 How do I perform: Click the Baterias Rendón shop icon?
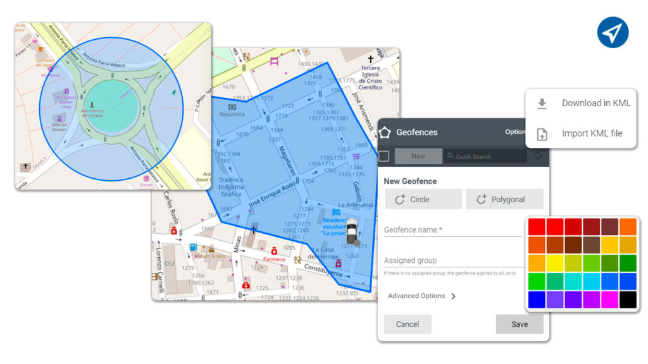[x=59, y=118]
